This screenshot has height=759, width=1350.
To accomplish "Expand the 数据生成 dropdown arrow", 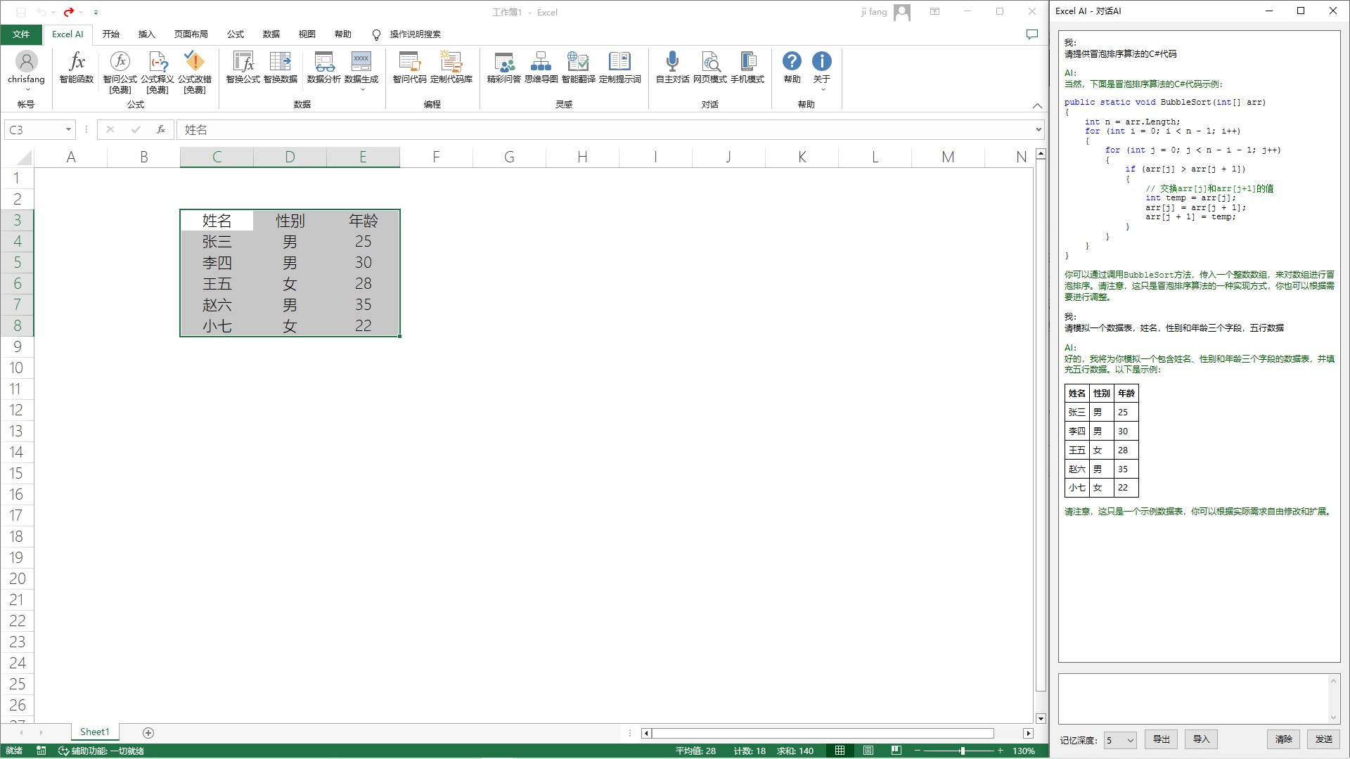I will point(362,89).
